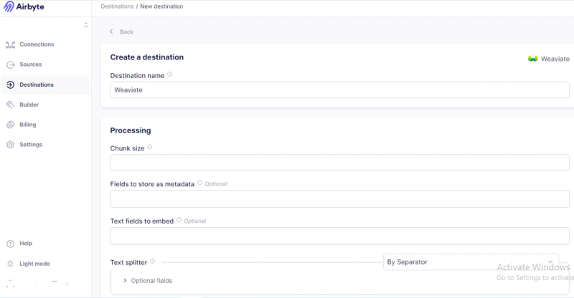This screenshot has width=574, height=298.
Task: Click the Text splitter info icon
Action: (x=152, y=261)
